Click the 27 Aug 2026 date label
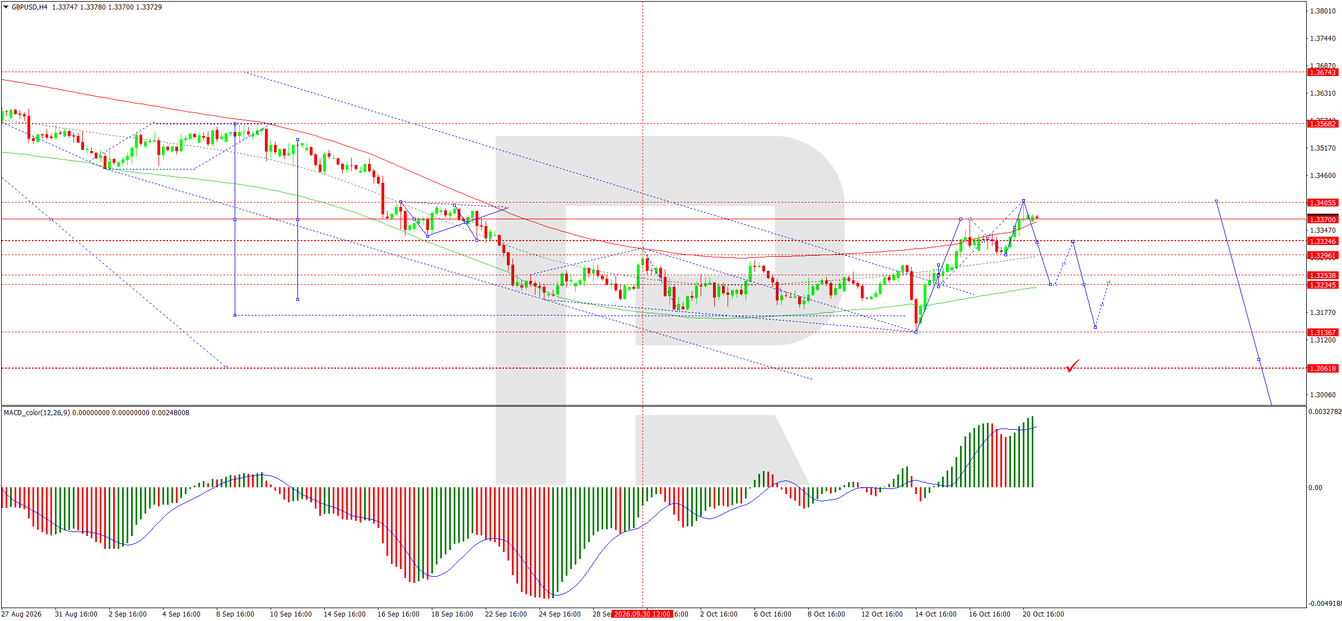Viewport: 1342px width, 621px height. click(21, 614)
